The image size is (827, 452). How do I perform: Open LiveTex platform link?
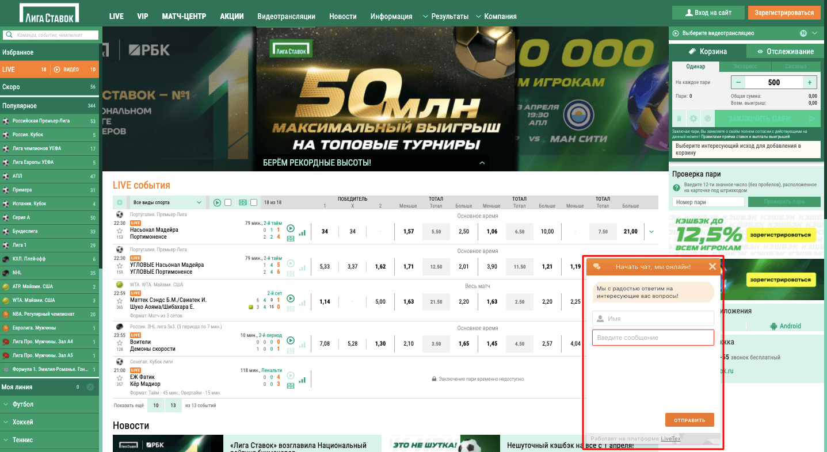[670, 438]
